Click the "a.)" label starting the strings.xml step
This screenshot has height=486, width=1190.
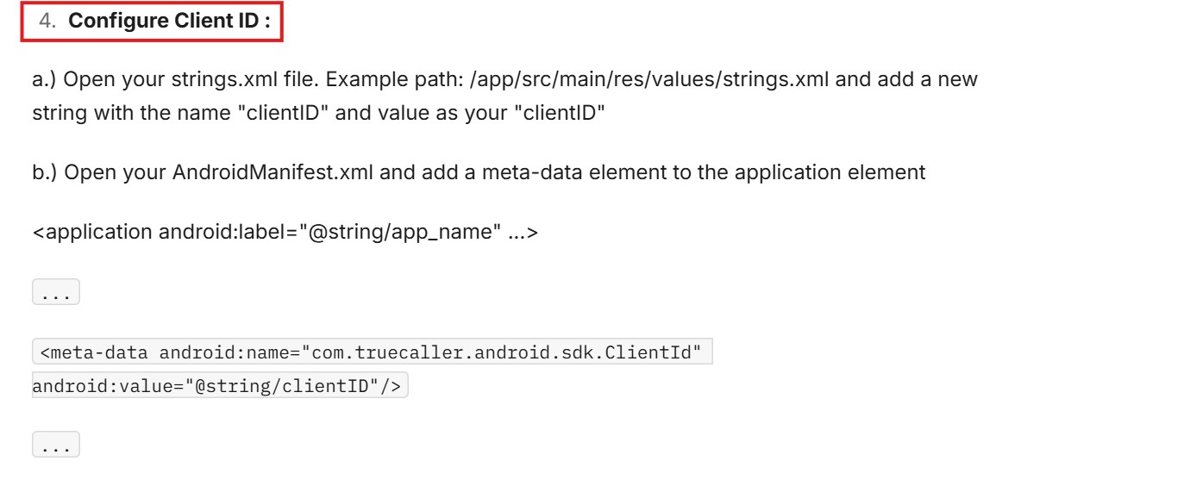[x=45, y=80]
